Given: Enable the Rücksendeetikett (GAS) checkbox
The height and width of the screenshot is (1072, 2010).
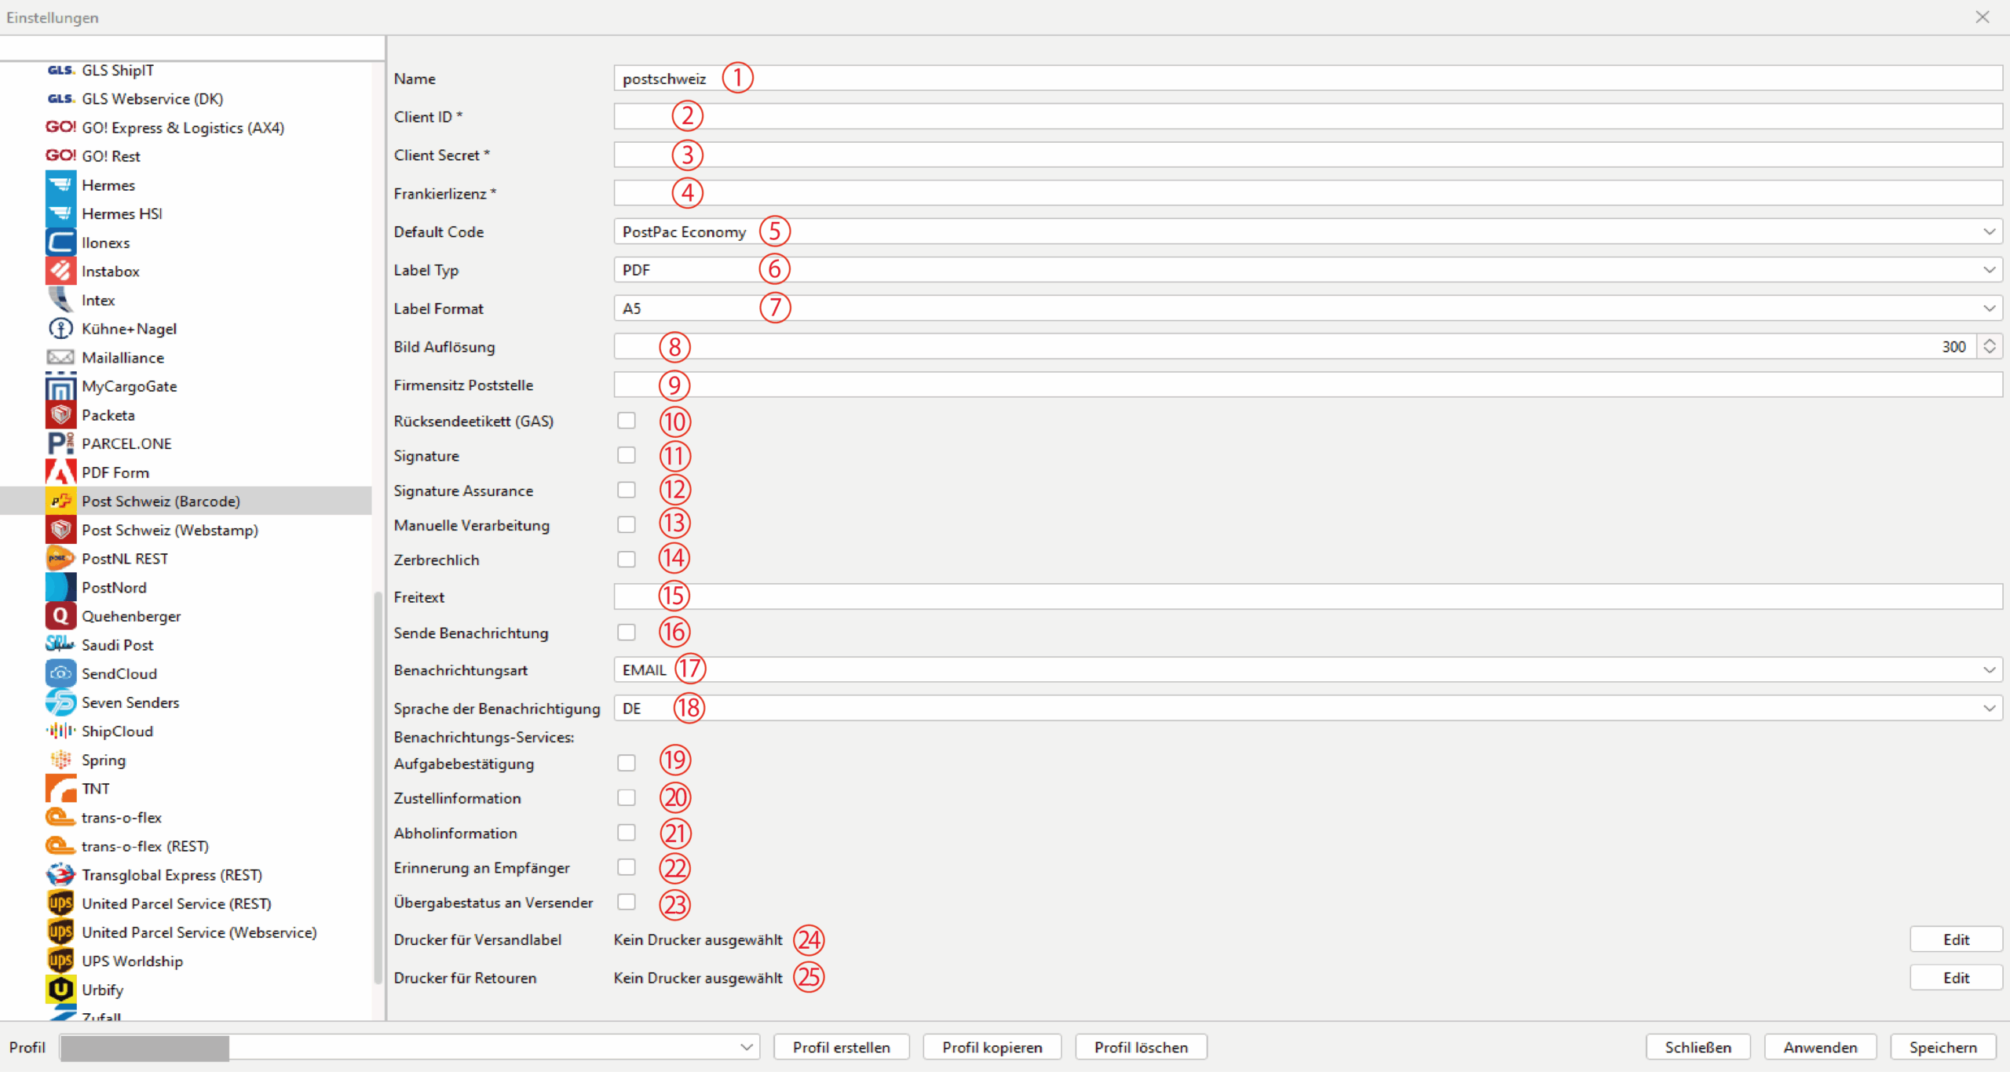Looking at the screenshot, I should click(x=627, y=421).
